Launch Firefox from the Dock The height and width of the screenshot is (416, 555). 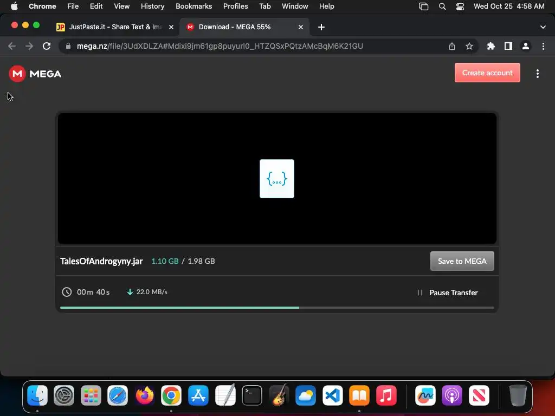tap(144, 395)
